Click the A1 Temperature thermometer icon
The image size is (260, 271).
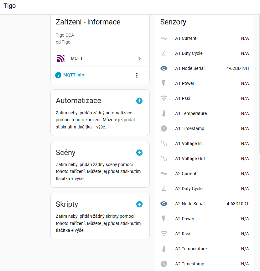click(x=164, y=113)
